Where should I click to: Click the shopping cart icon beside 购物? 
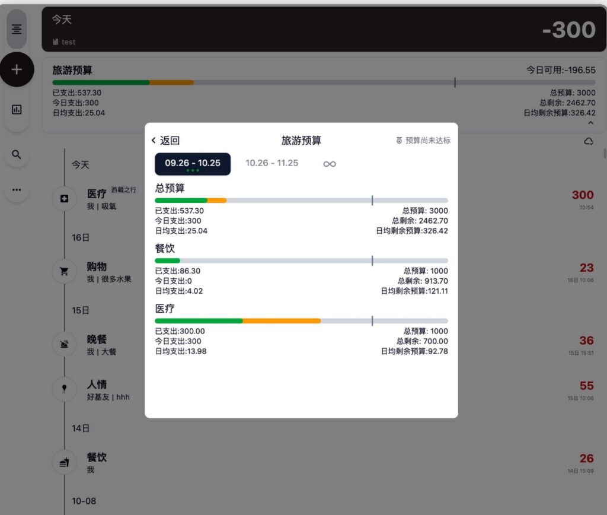65,272
